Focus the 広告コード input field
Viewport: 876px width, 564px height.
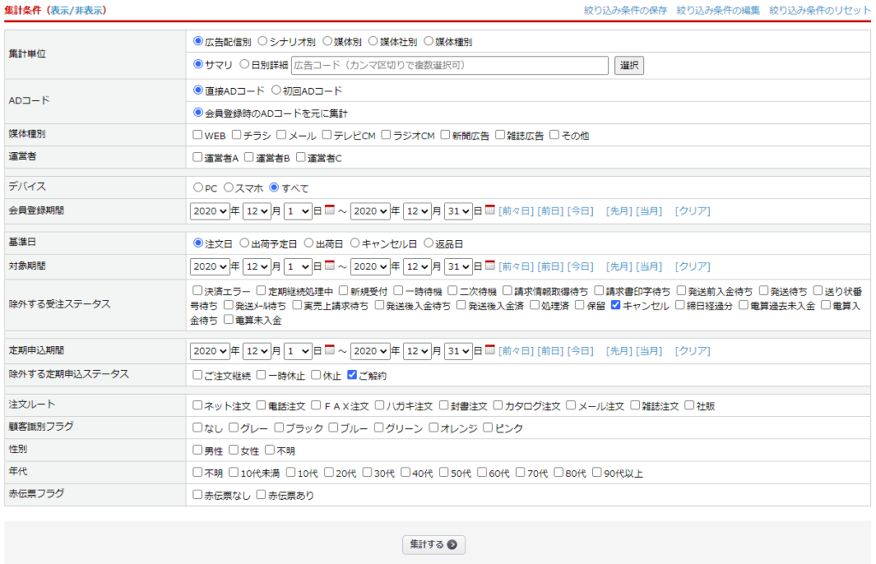coord(449,65)
